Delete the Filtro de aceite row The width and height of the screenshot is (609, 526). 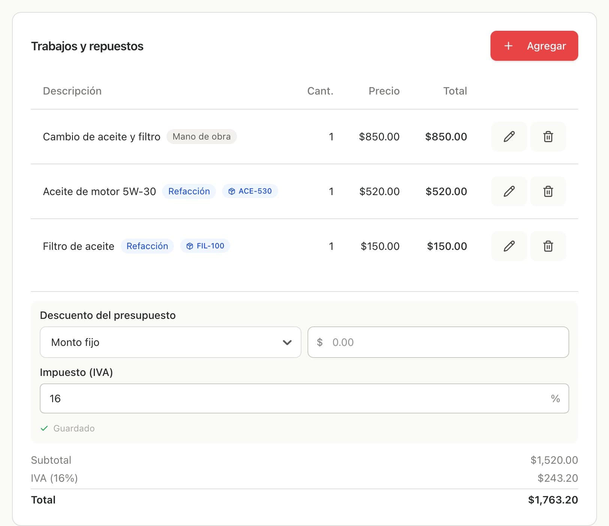point(548,246)
